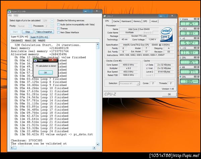Click the Core Speed 4050.0 MHz field
Viewport: 201px width, 159px height.
(128, 65)
